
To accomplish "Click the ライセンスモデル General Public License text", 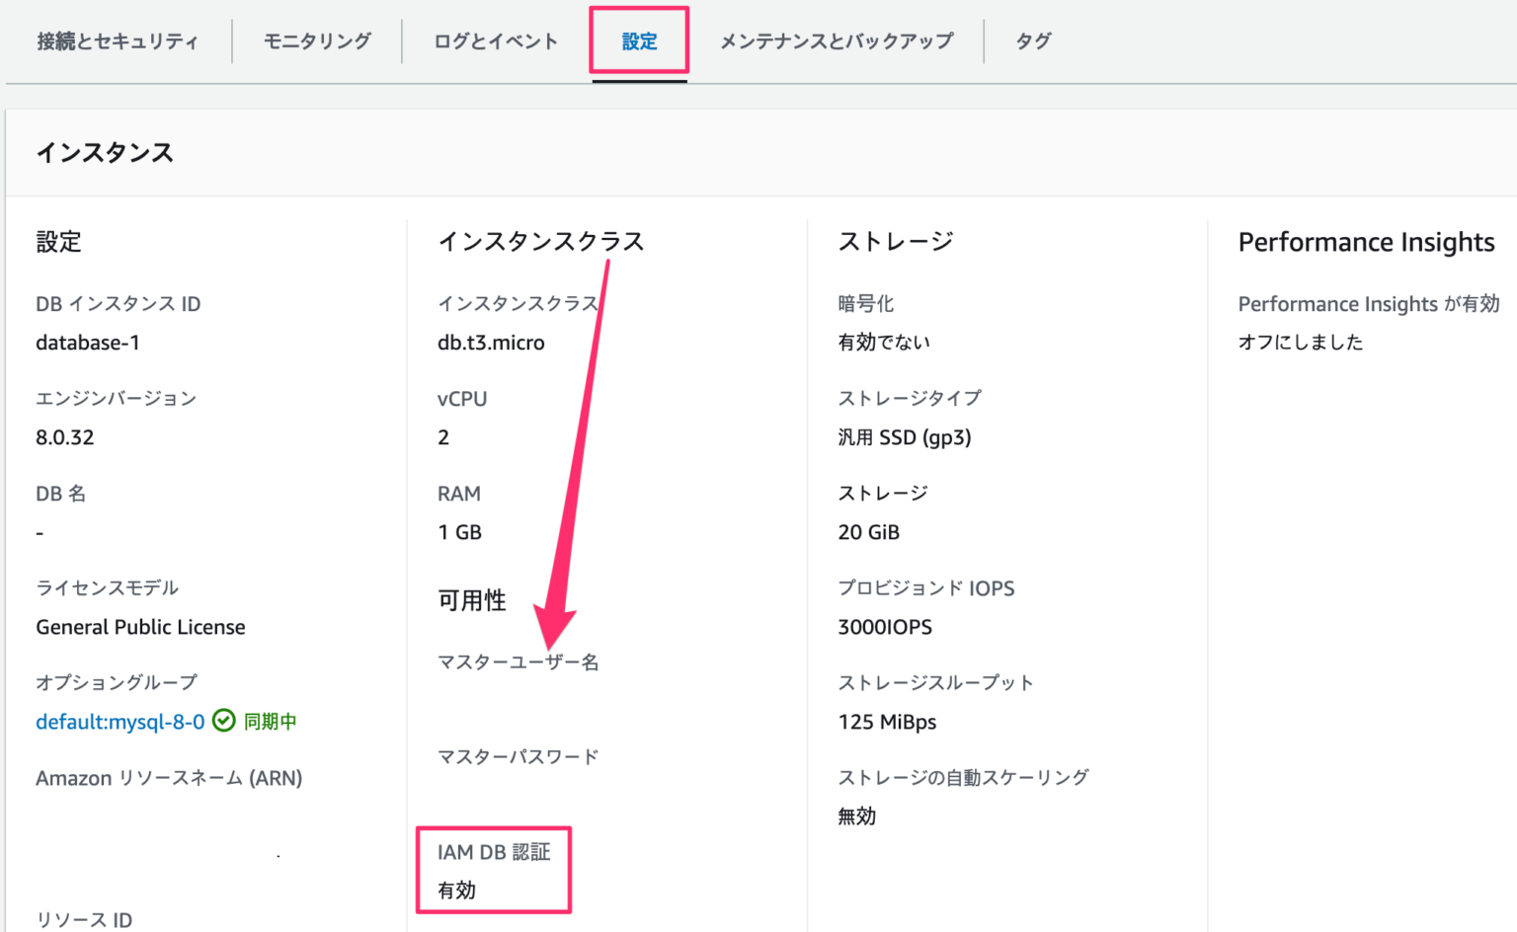I will pos(140,627).
